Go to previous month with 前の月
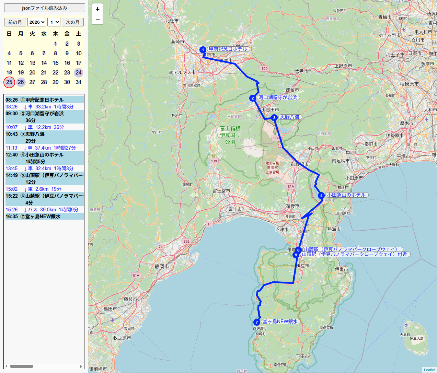Viewport: 437px width, 373px height. [x=15, y=22]
